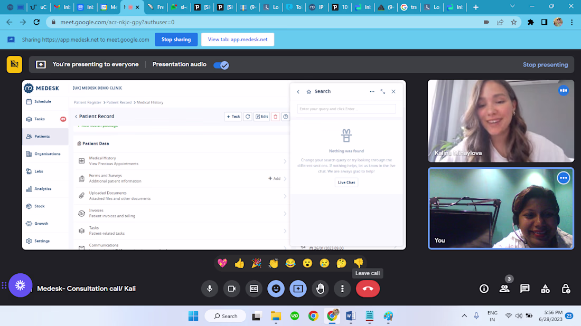The image size is (581, 326).
Task: Click the present now screen share button
Action: point(298,289)
